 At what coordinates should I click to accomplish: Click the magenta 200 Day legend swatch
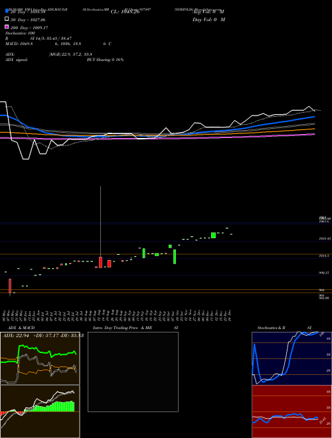pos(7,27)
